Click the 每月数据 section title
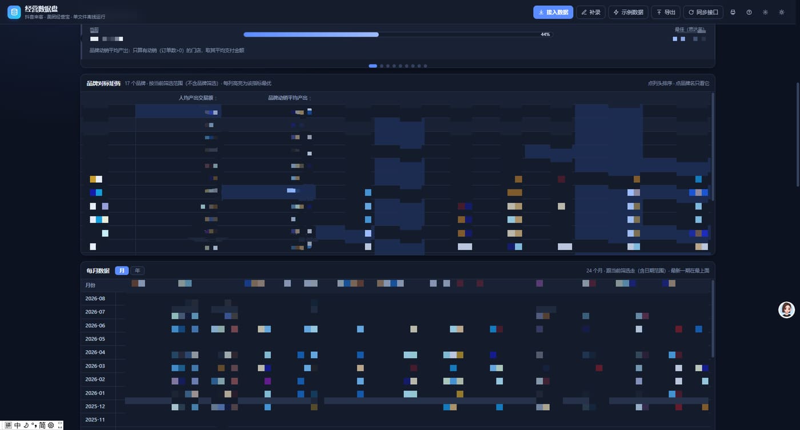This screenshot has width=800, height=430. (98, 271)
